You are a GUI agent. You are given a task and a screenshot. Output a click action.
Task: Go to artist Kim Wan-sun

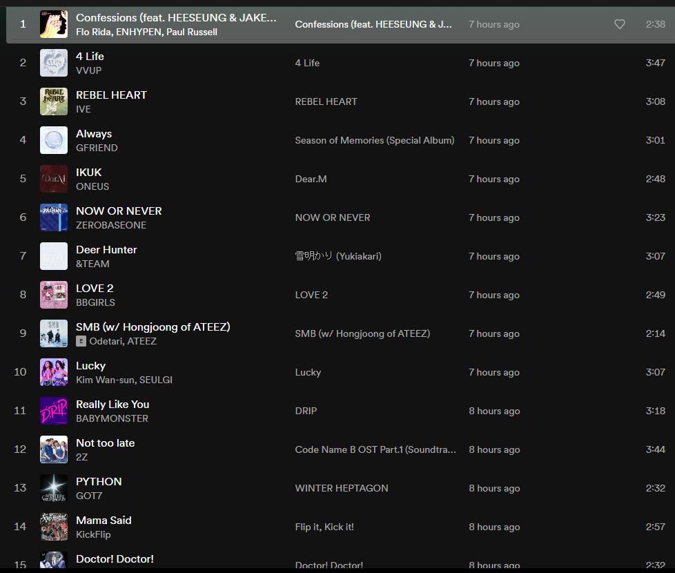pyautogui.click(x=105, y=380)
